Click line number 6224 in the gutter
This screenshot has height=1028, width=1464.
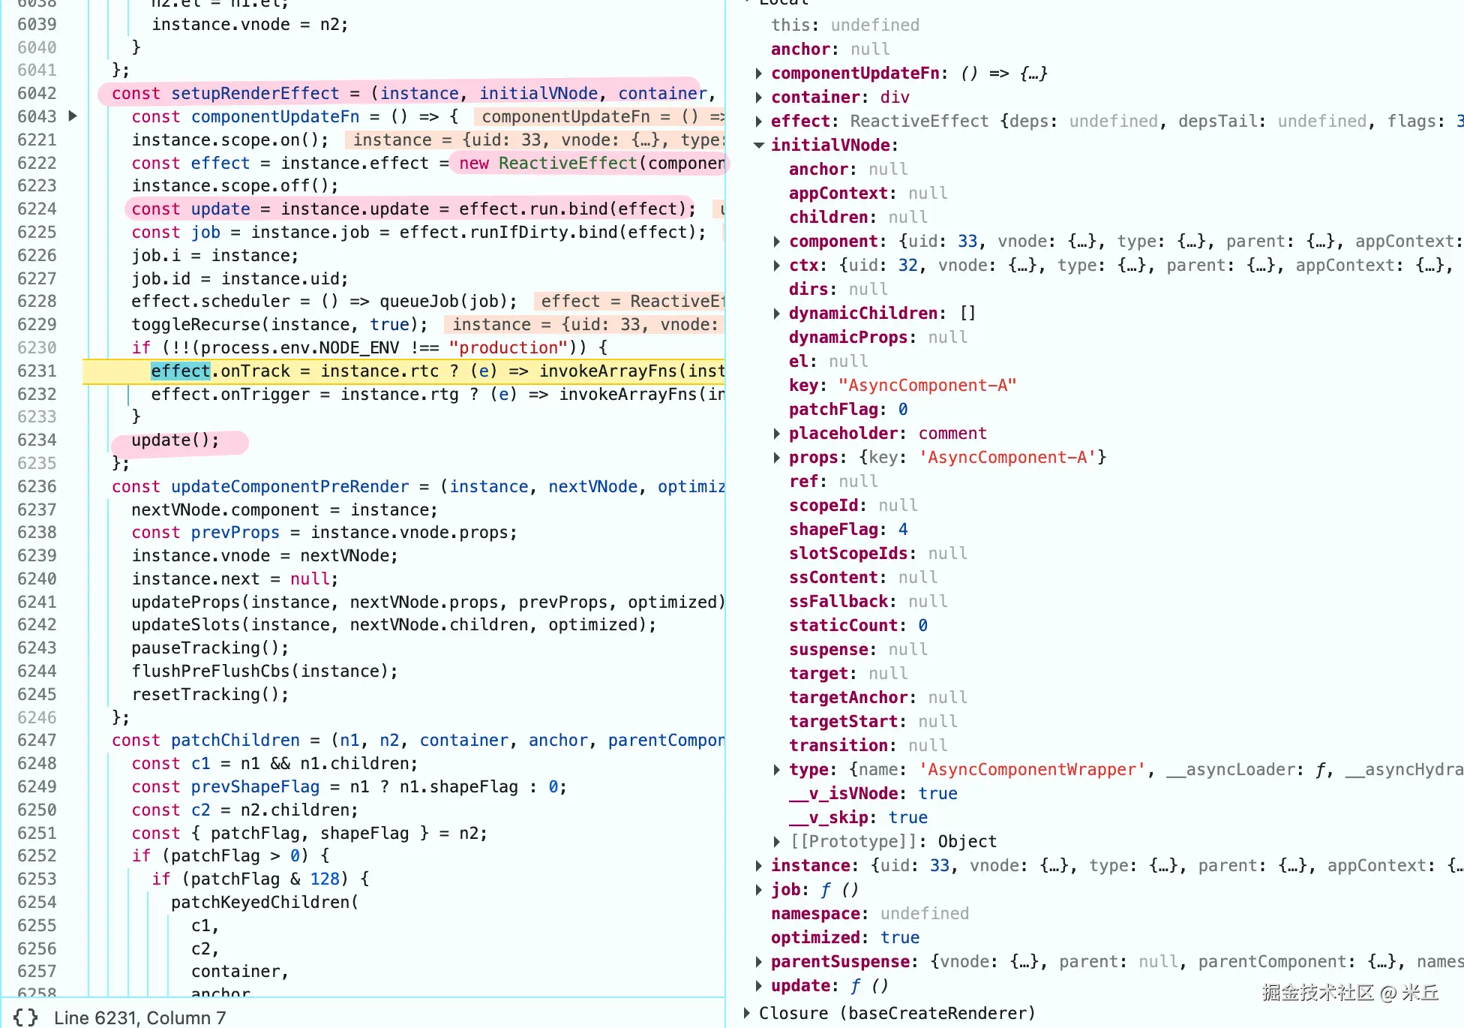tap(37, 209)
